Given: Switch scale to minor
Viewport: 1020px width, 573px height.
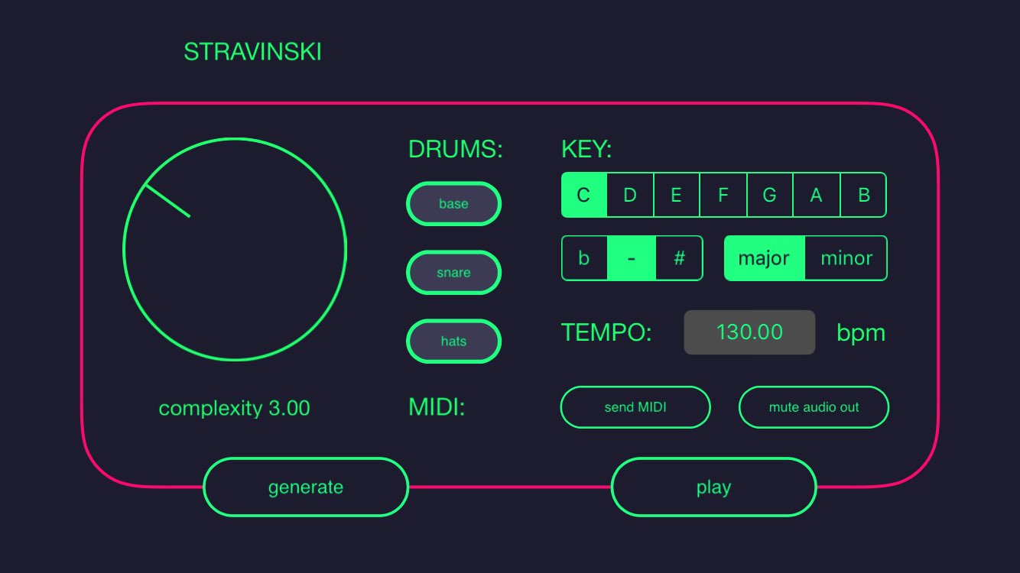Looking at the screenshot, I should click(x=846, y=258).
